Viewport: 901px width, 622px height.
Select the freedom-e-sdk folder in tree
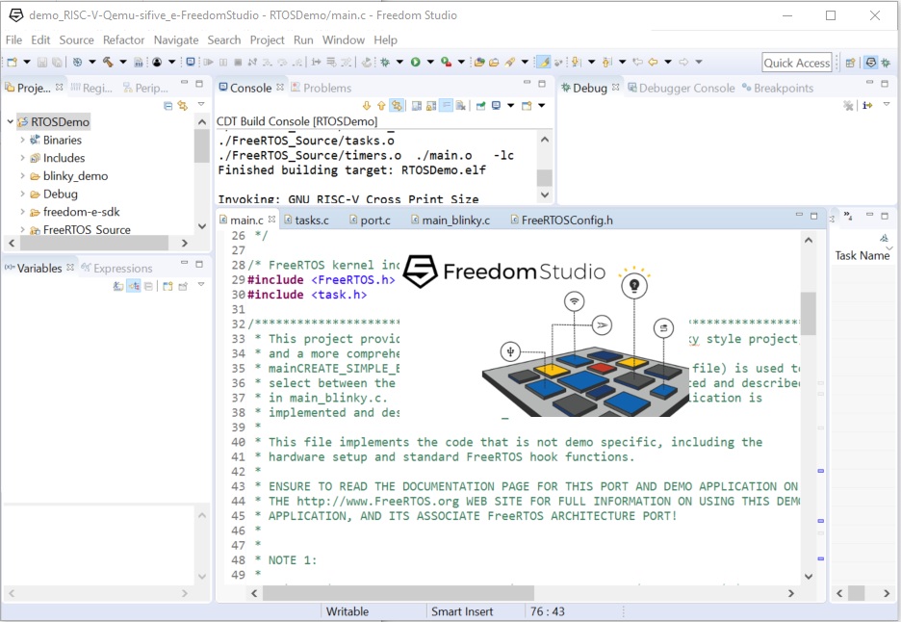pos(81,212)
